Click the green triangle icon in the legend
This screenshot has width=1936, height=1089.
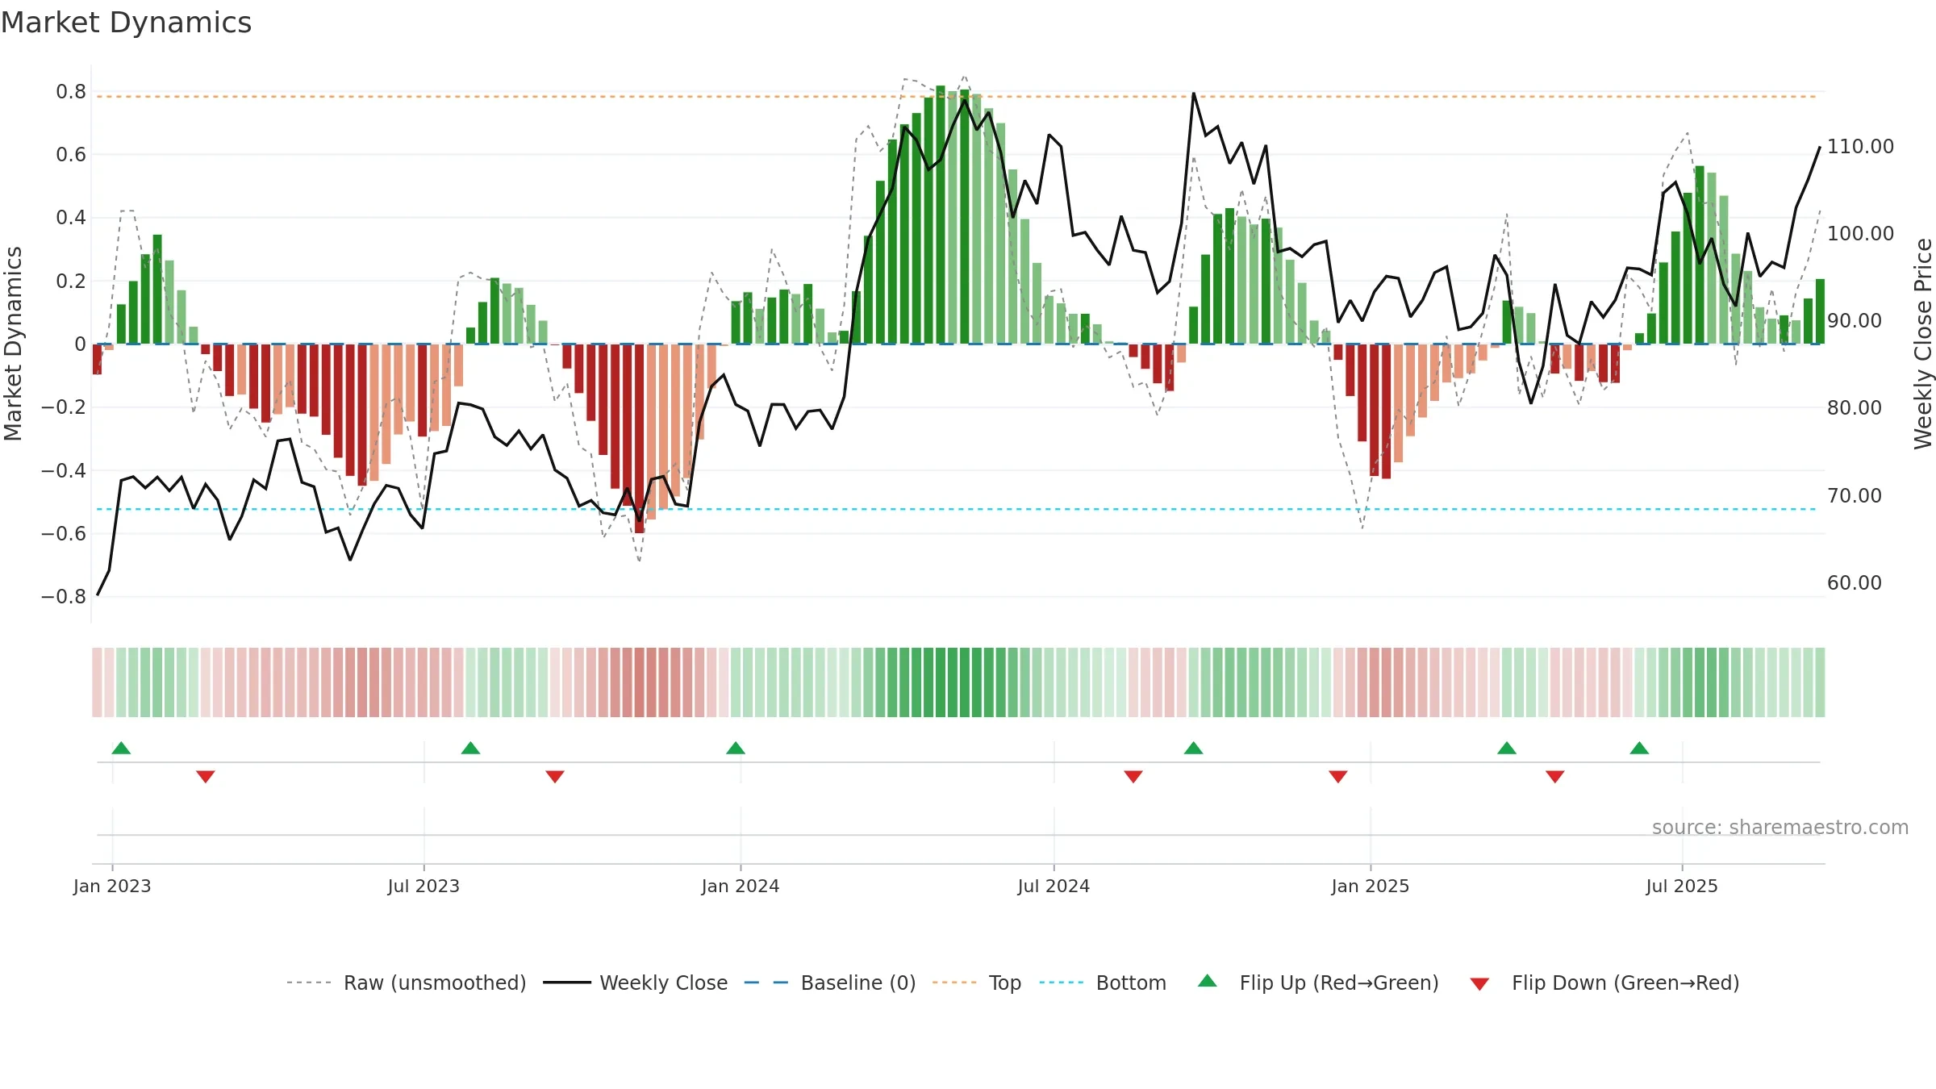click(1208, 981)
